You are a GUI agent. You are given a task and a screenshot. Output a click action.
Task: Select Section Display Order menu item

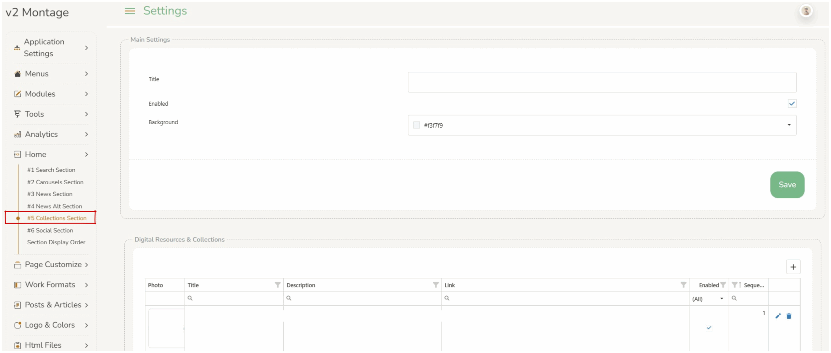[56, 242]
